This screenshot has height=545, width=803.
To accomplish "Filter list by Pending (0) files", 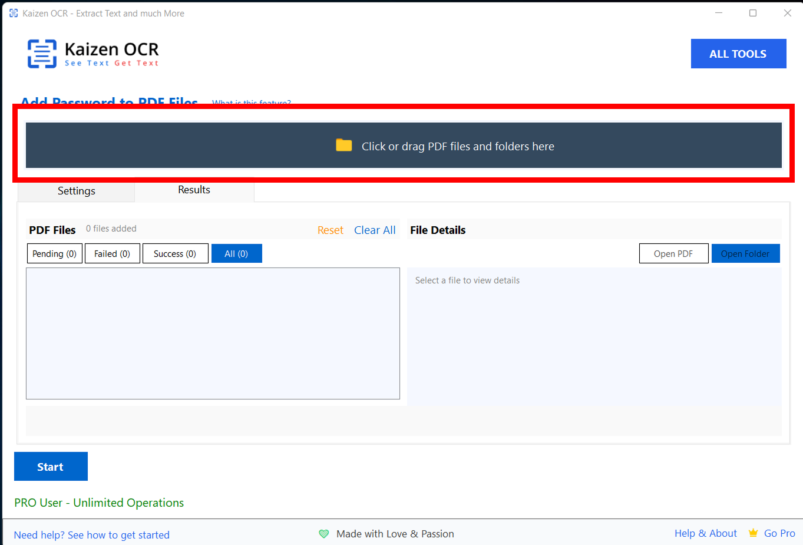I will [x=54, y=253].
